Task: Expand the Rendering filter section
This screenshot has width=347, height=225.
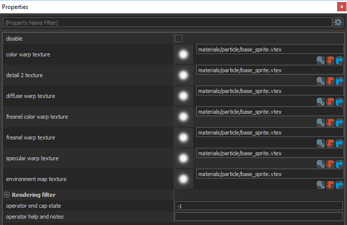Action: pyautogui.click(x=7, y=195)
